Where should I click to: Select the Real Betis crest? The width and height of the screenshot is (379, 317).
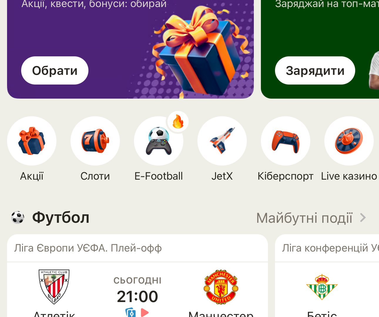(x=322, y=287)
